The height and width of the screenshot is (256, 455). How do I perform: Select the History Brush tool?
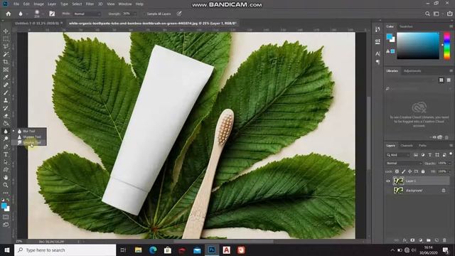(6, 108)
